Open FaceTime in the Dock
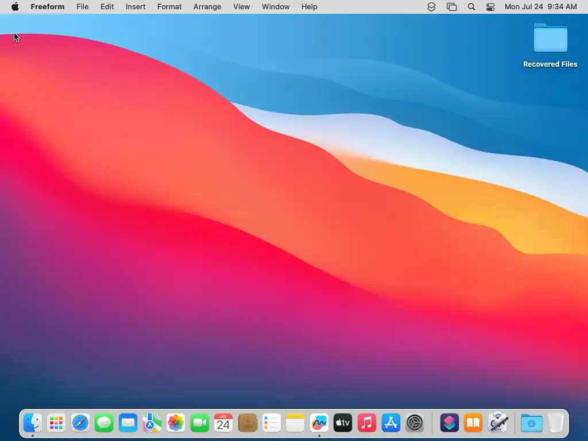Image resolution: width=588 pixels, height=441 pixels. click(x=199, y=423)
